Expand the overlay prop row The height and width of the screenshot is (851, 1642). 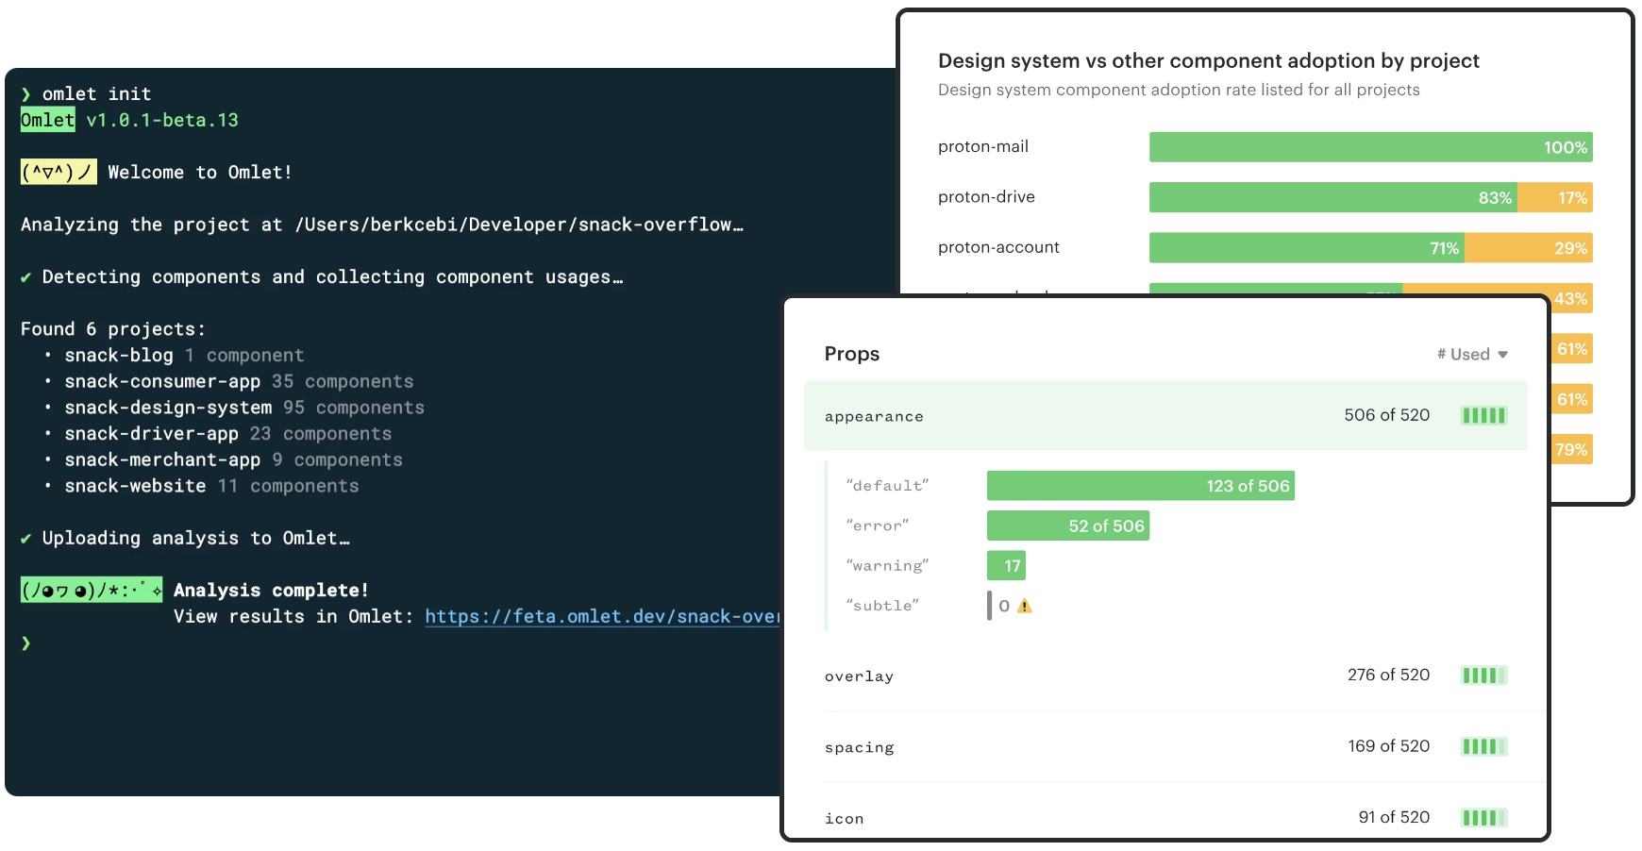(1164, 676)
